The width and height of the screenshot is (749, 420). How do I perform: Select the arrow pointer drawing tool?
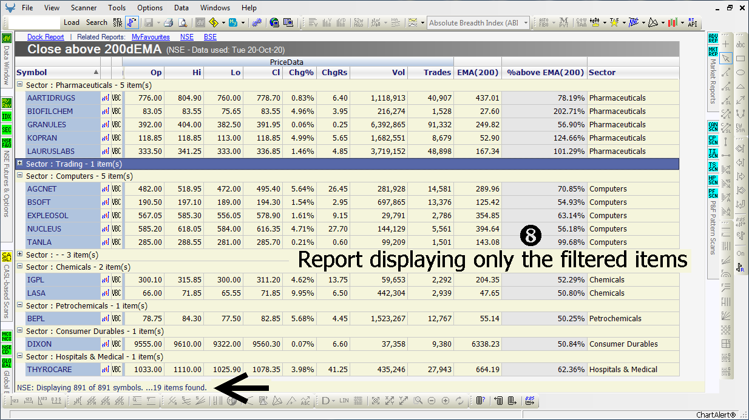click(x=726, y=59)
